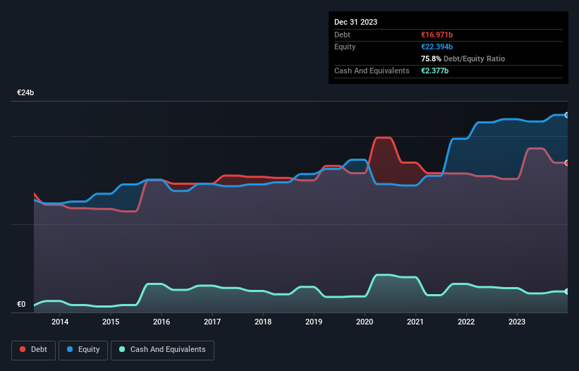Click the Dec 31 2023 tooltip date
Screen dimensions: 579x371
[355, 22]
